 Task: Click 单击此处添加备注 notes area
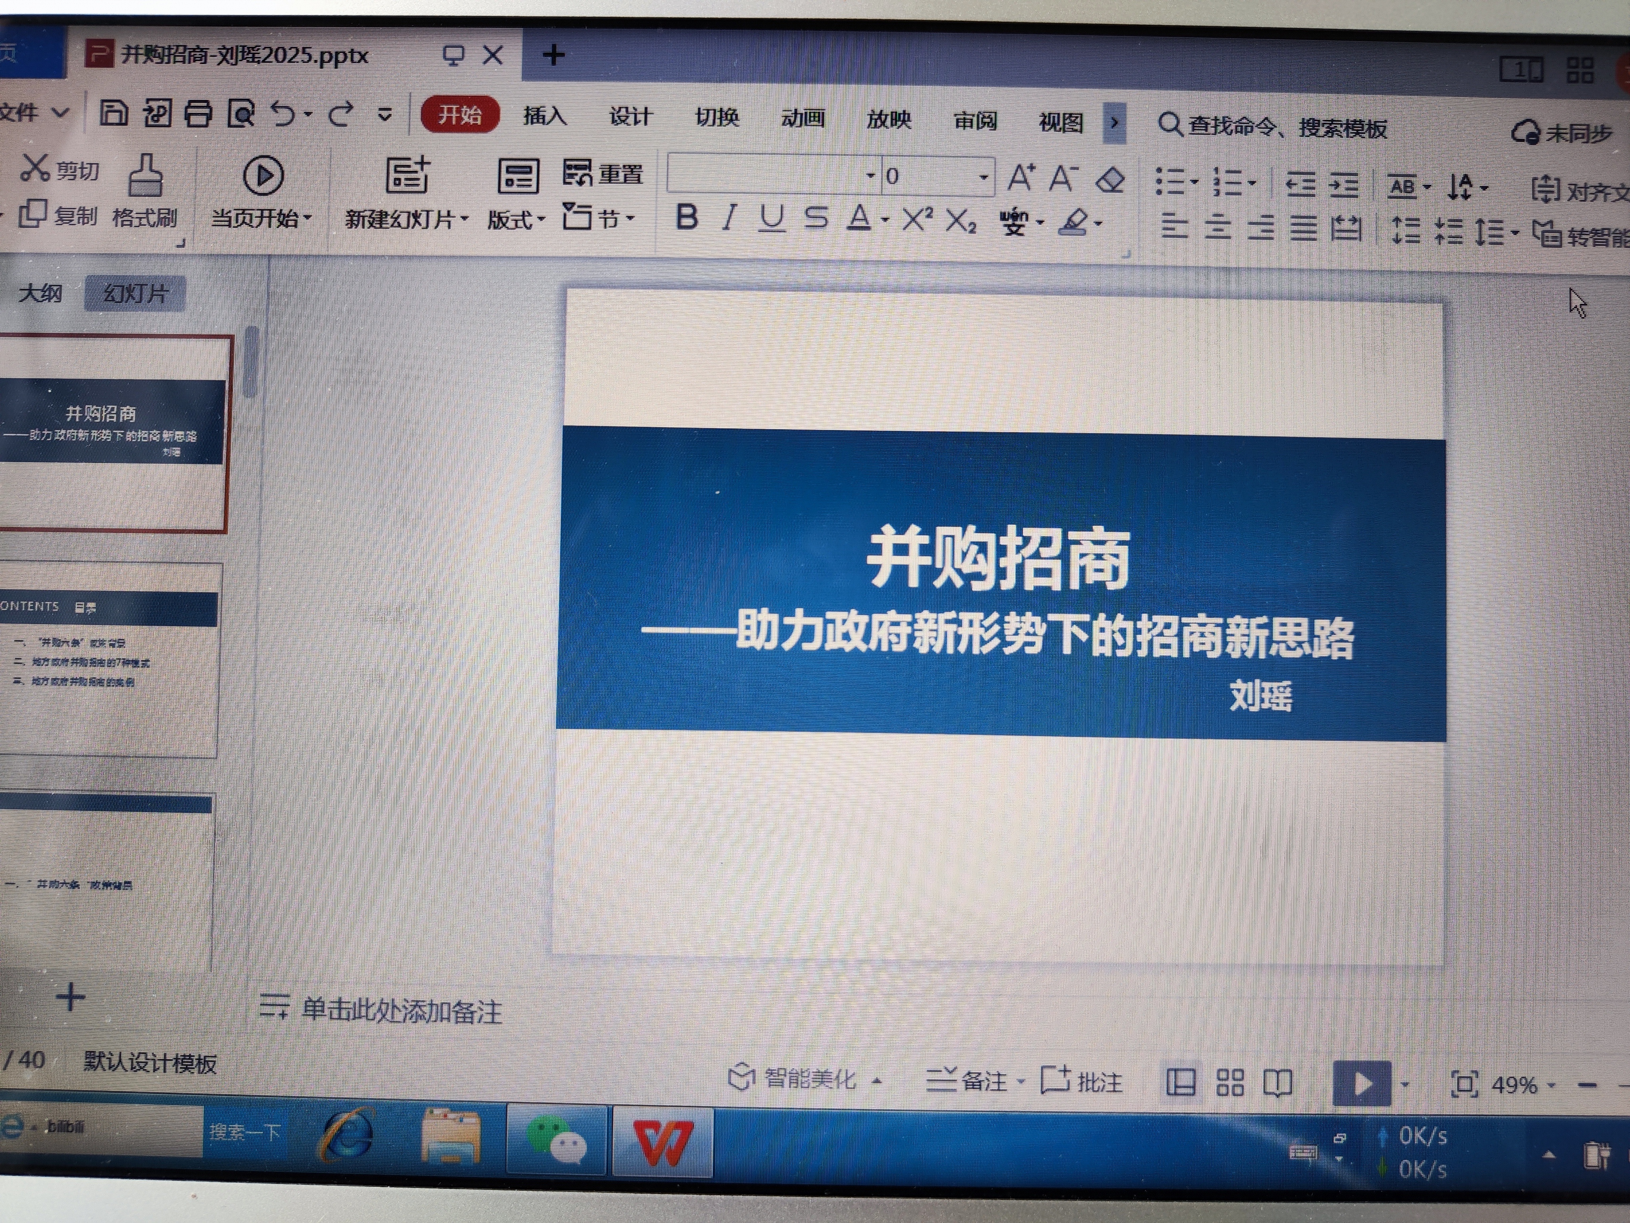[x=402, y=1011]
